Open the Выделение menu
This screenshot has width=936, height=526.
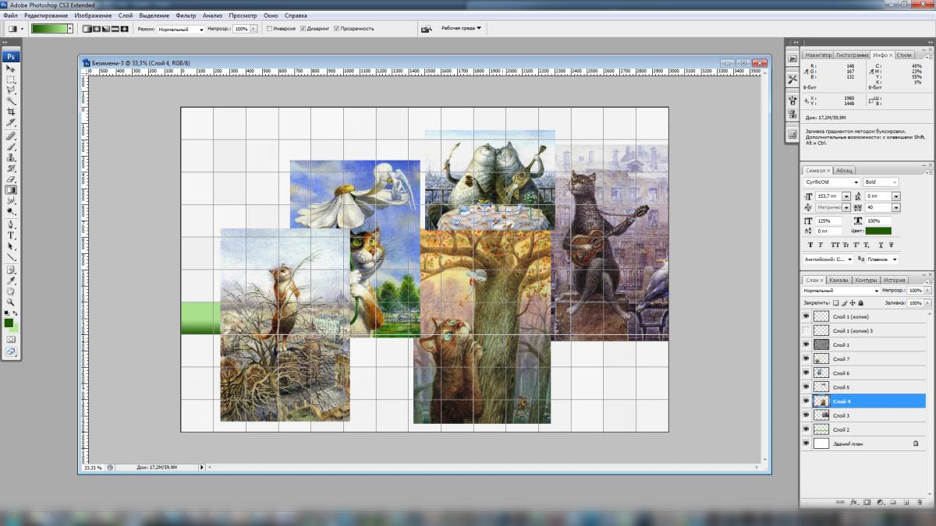[x=154, y=15]
